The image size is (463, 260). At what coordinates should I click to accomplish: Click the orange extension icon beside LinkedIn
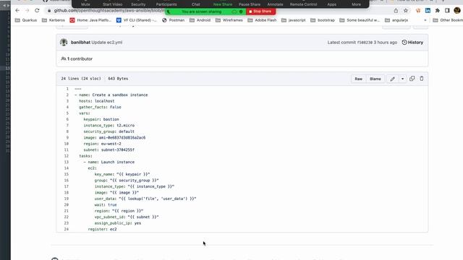[x=418, y=11]
